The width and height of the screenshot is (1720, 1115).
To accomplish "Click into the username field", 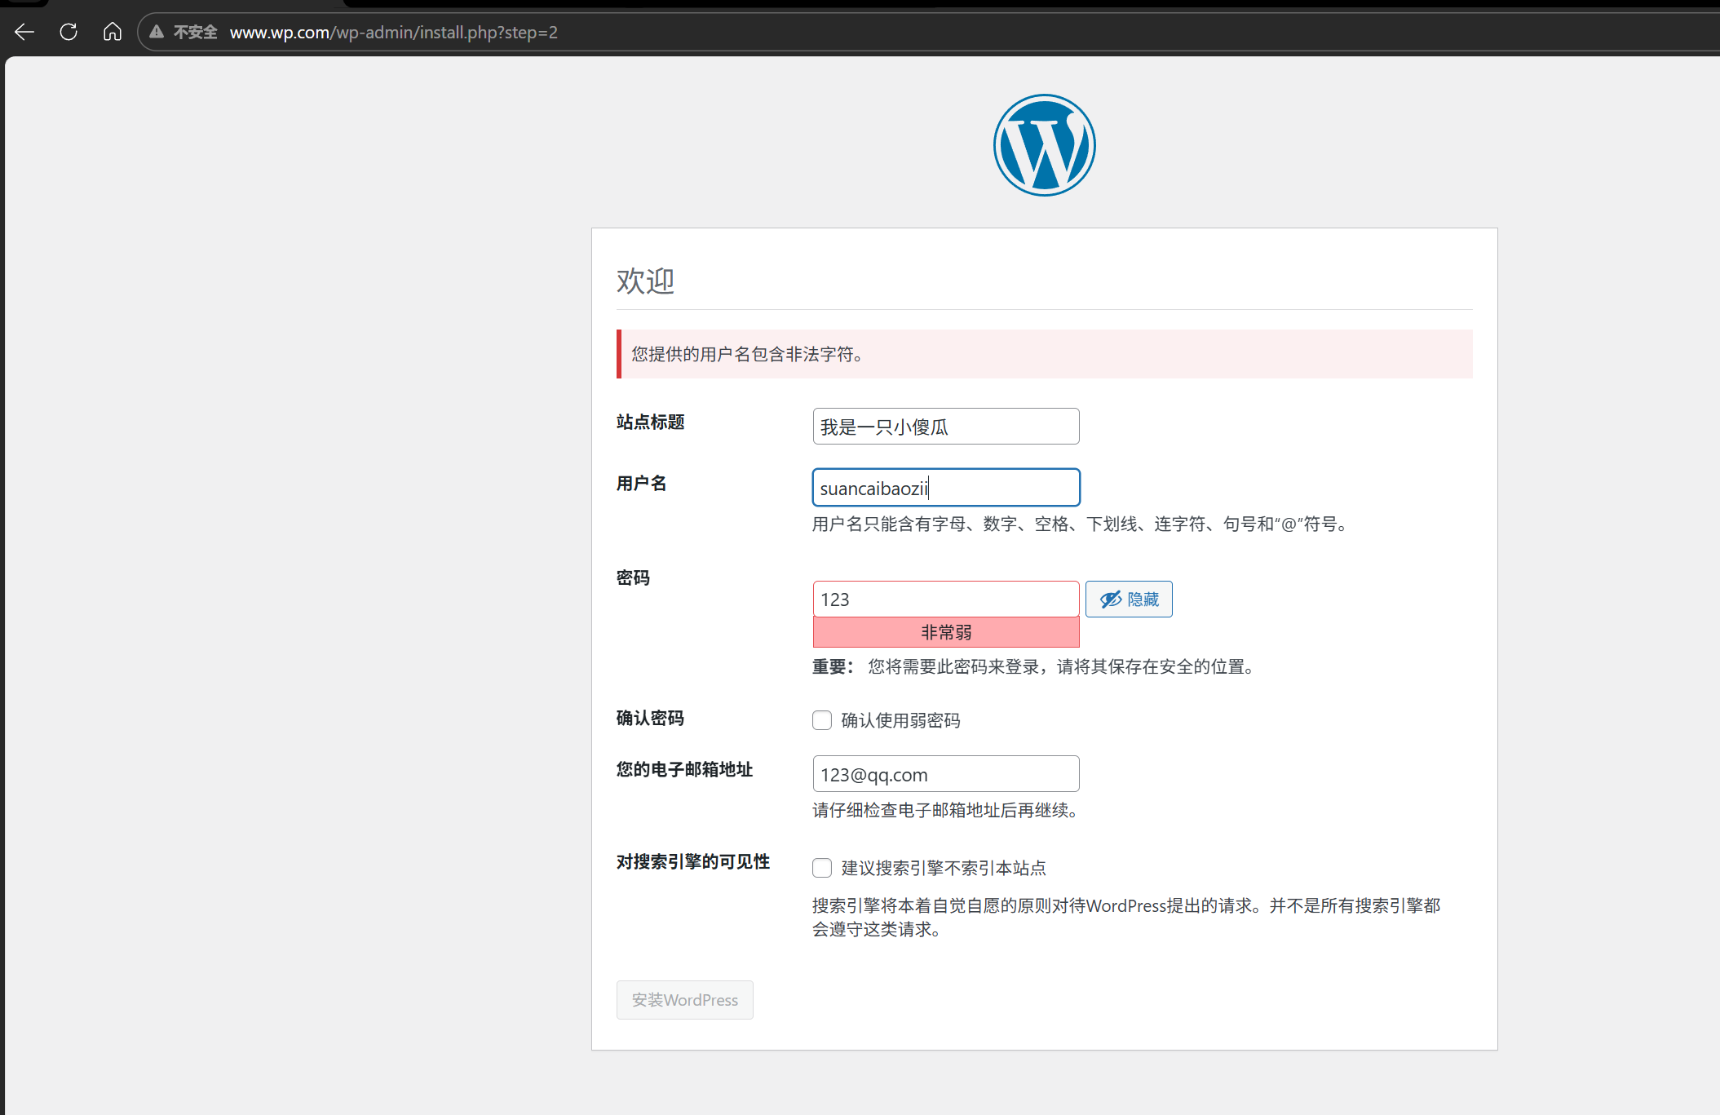I will click(945, 488).
